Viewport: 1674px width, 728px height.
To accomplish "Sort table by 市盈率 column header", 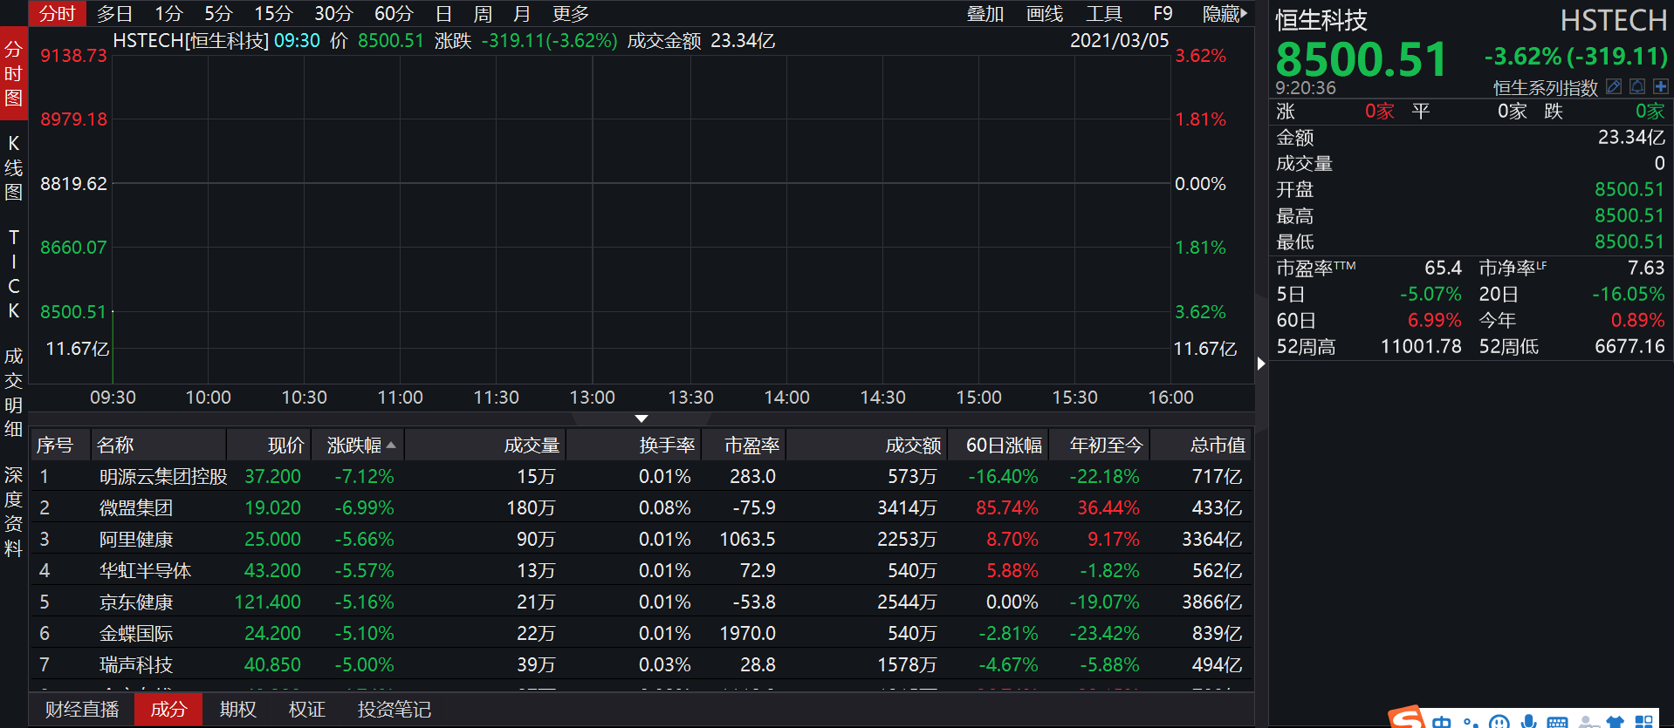I will tap(744, 446).
